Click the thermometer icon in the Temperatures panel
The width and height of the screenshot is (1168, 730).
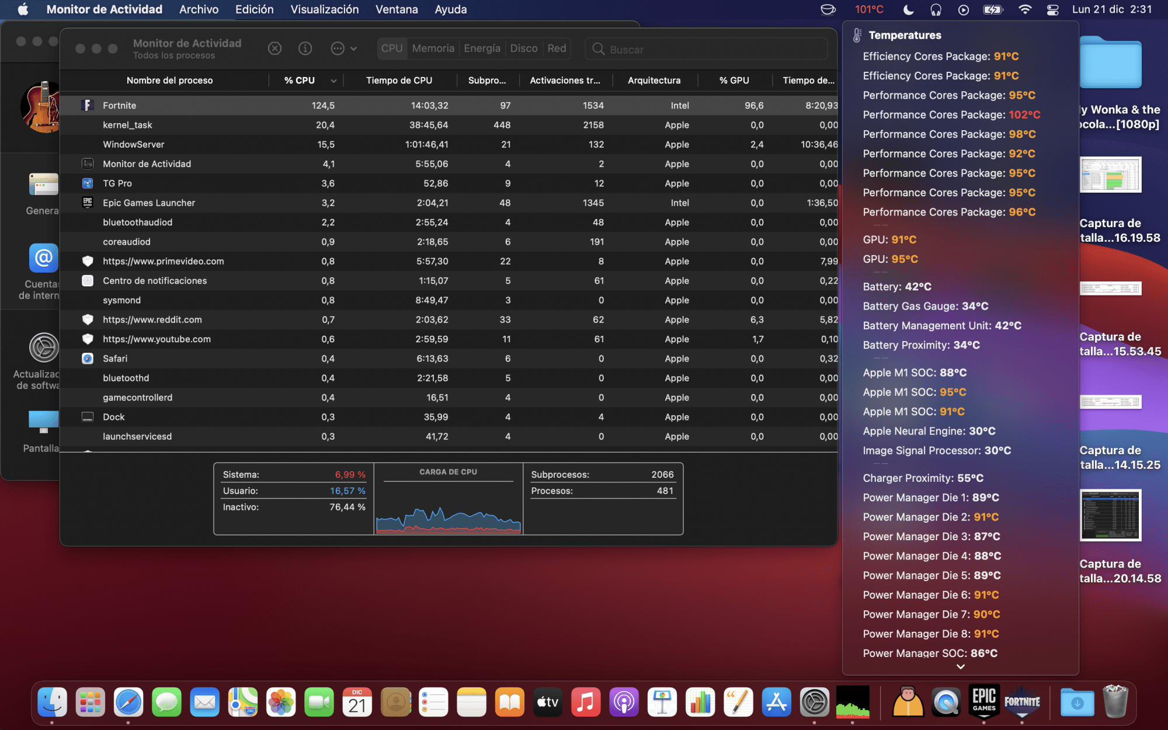(857, 34)
